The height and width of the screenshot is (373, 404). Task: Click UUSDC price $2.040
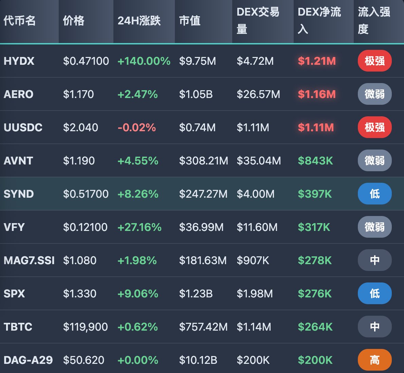(x=81, y=127)
